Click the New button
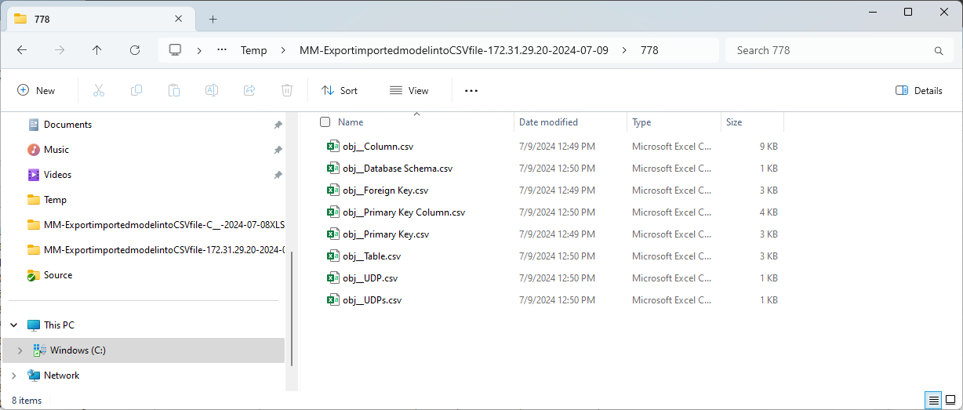 click(x=37, y=90)
